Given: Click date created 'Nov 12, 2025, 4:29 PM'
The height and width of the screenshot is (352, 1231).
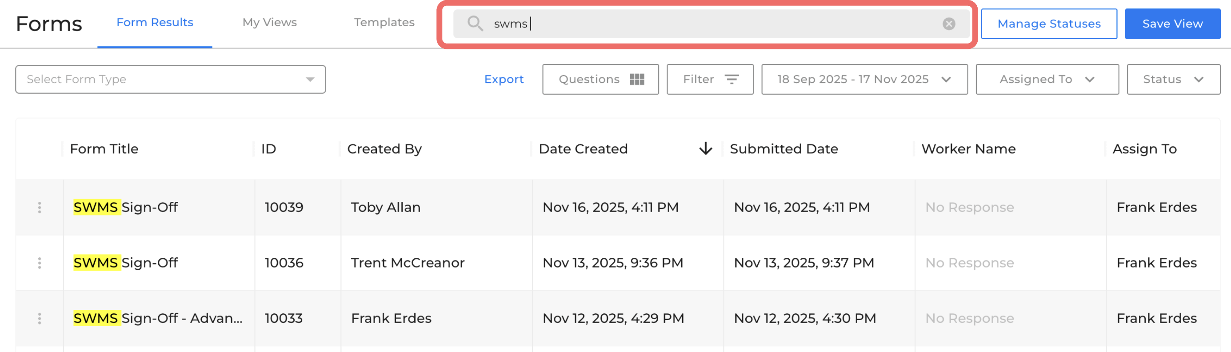Looking at the screenshot, I should tap(613, 318).
